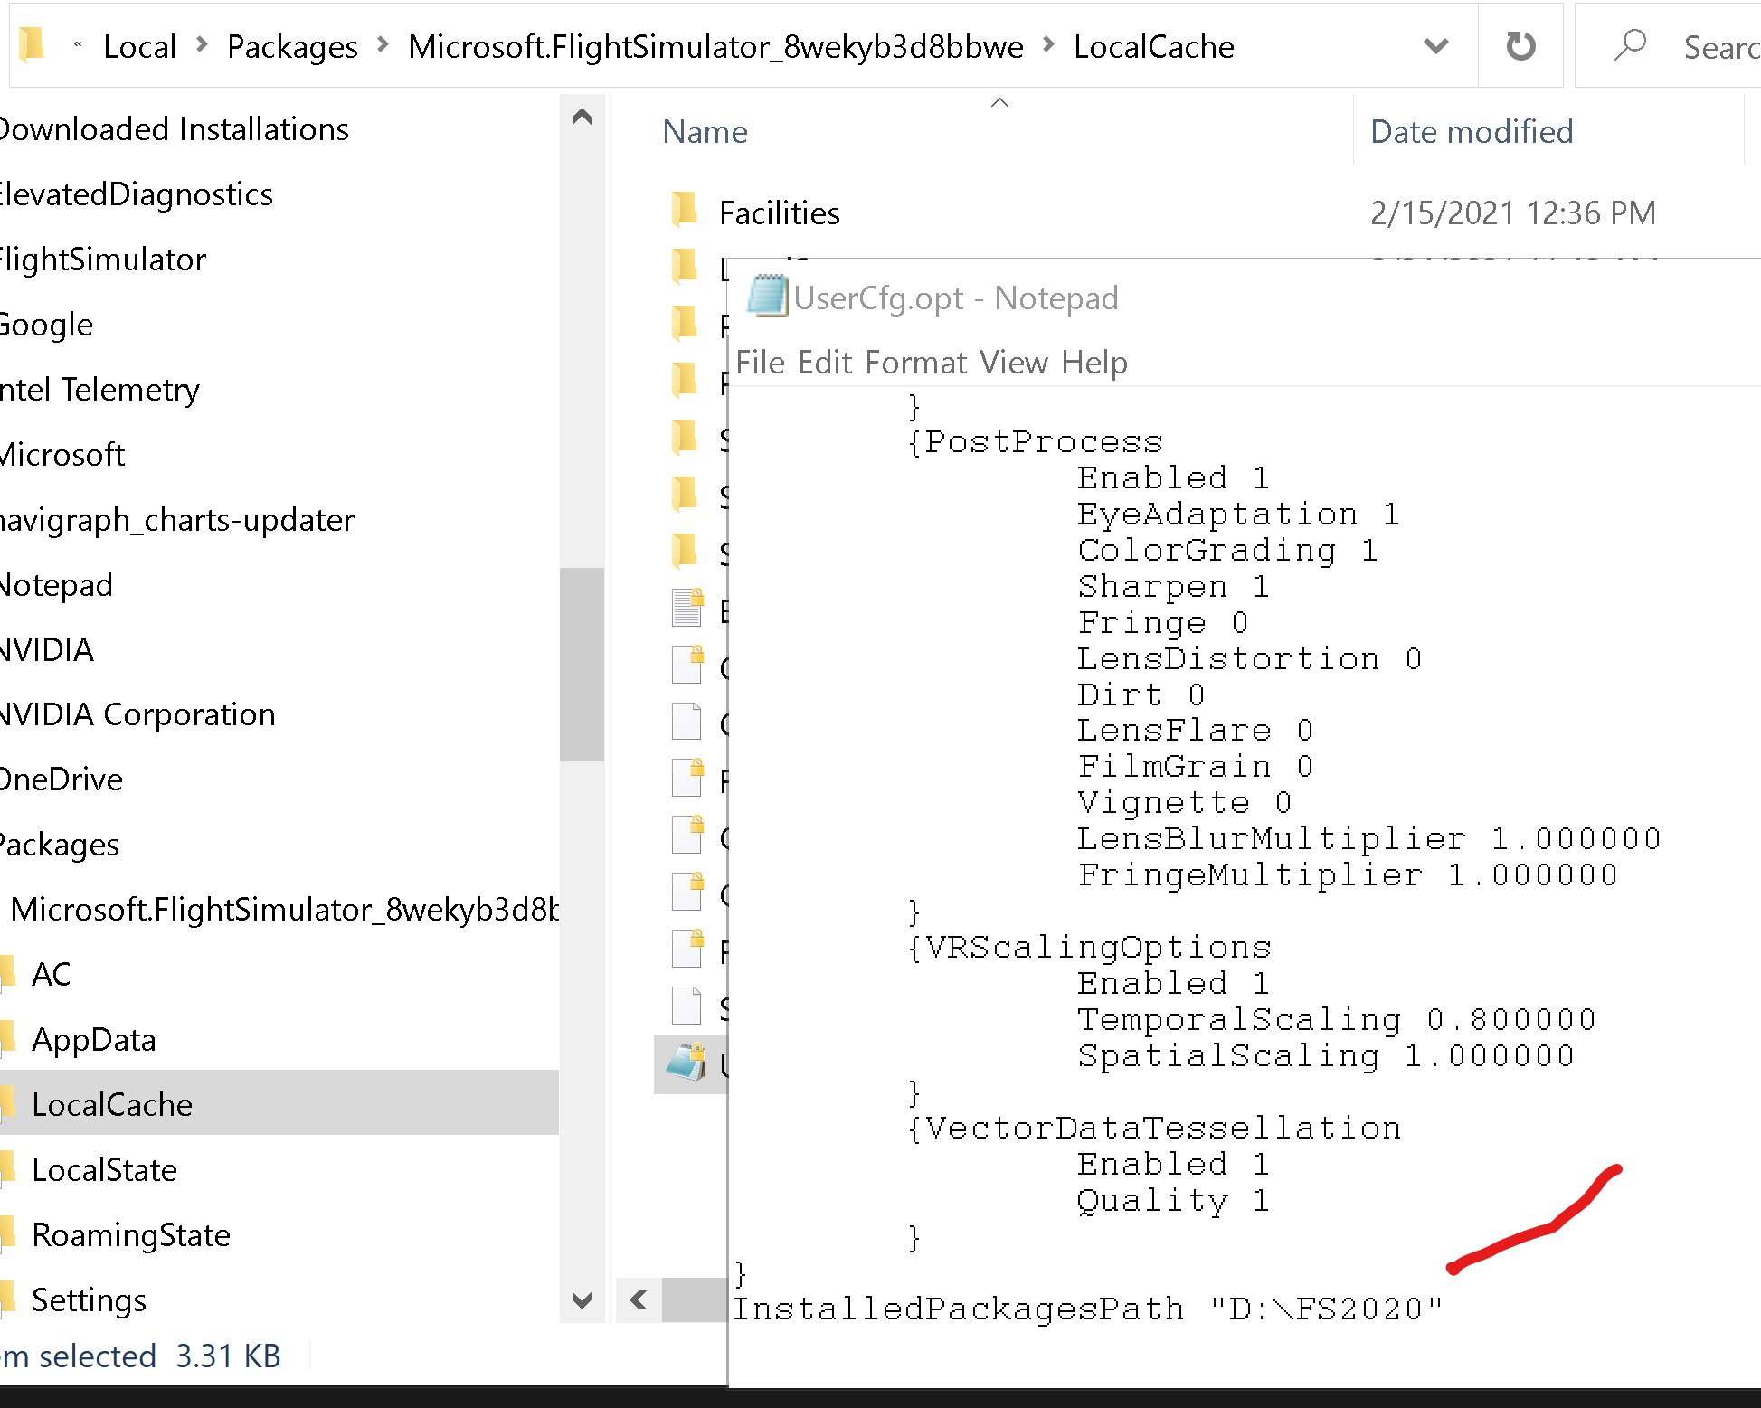Open the Notepad Help menu
This screenshot has height=1408, width=1761.
point(1094,363)
